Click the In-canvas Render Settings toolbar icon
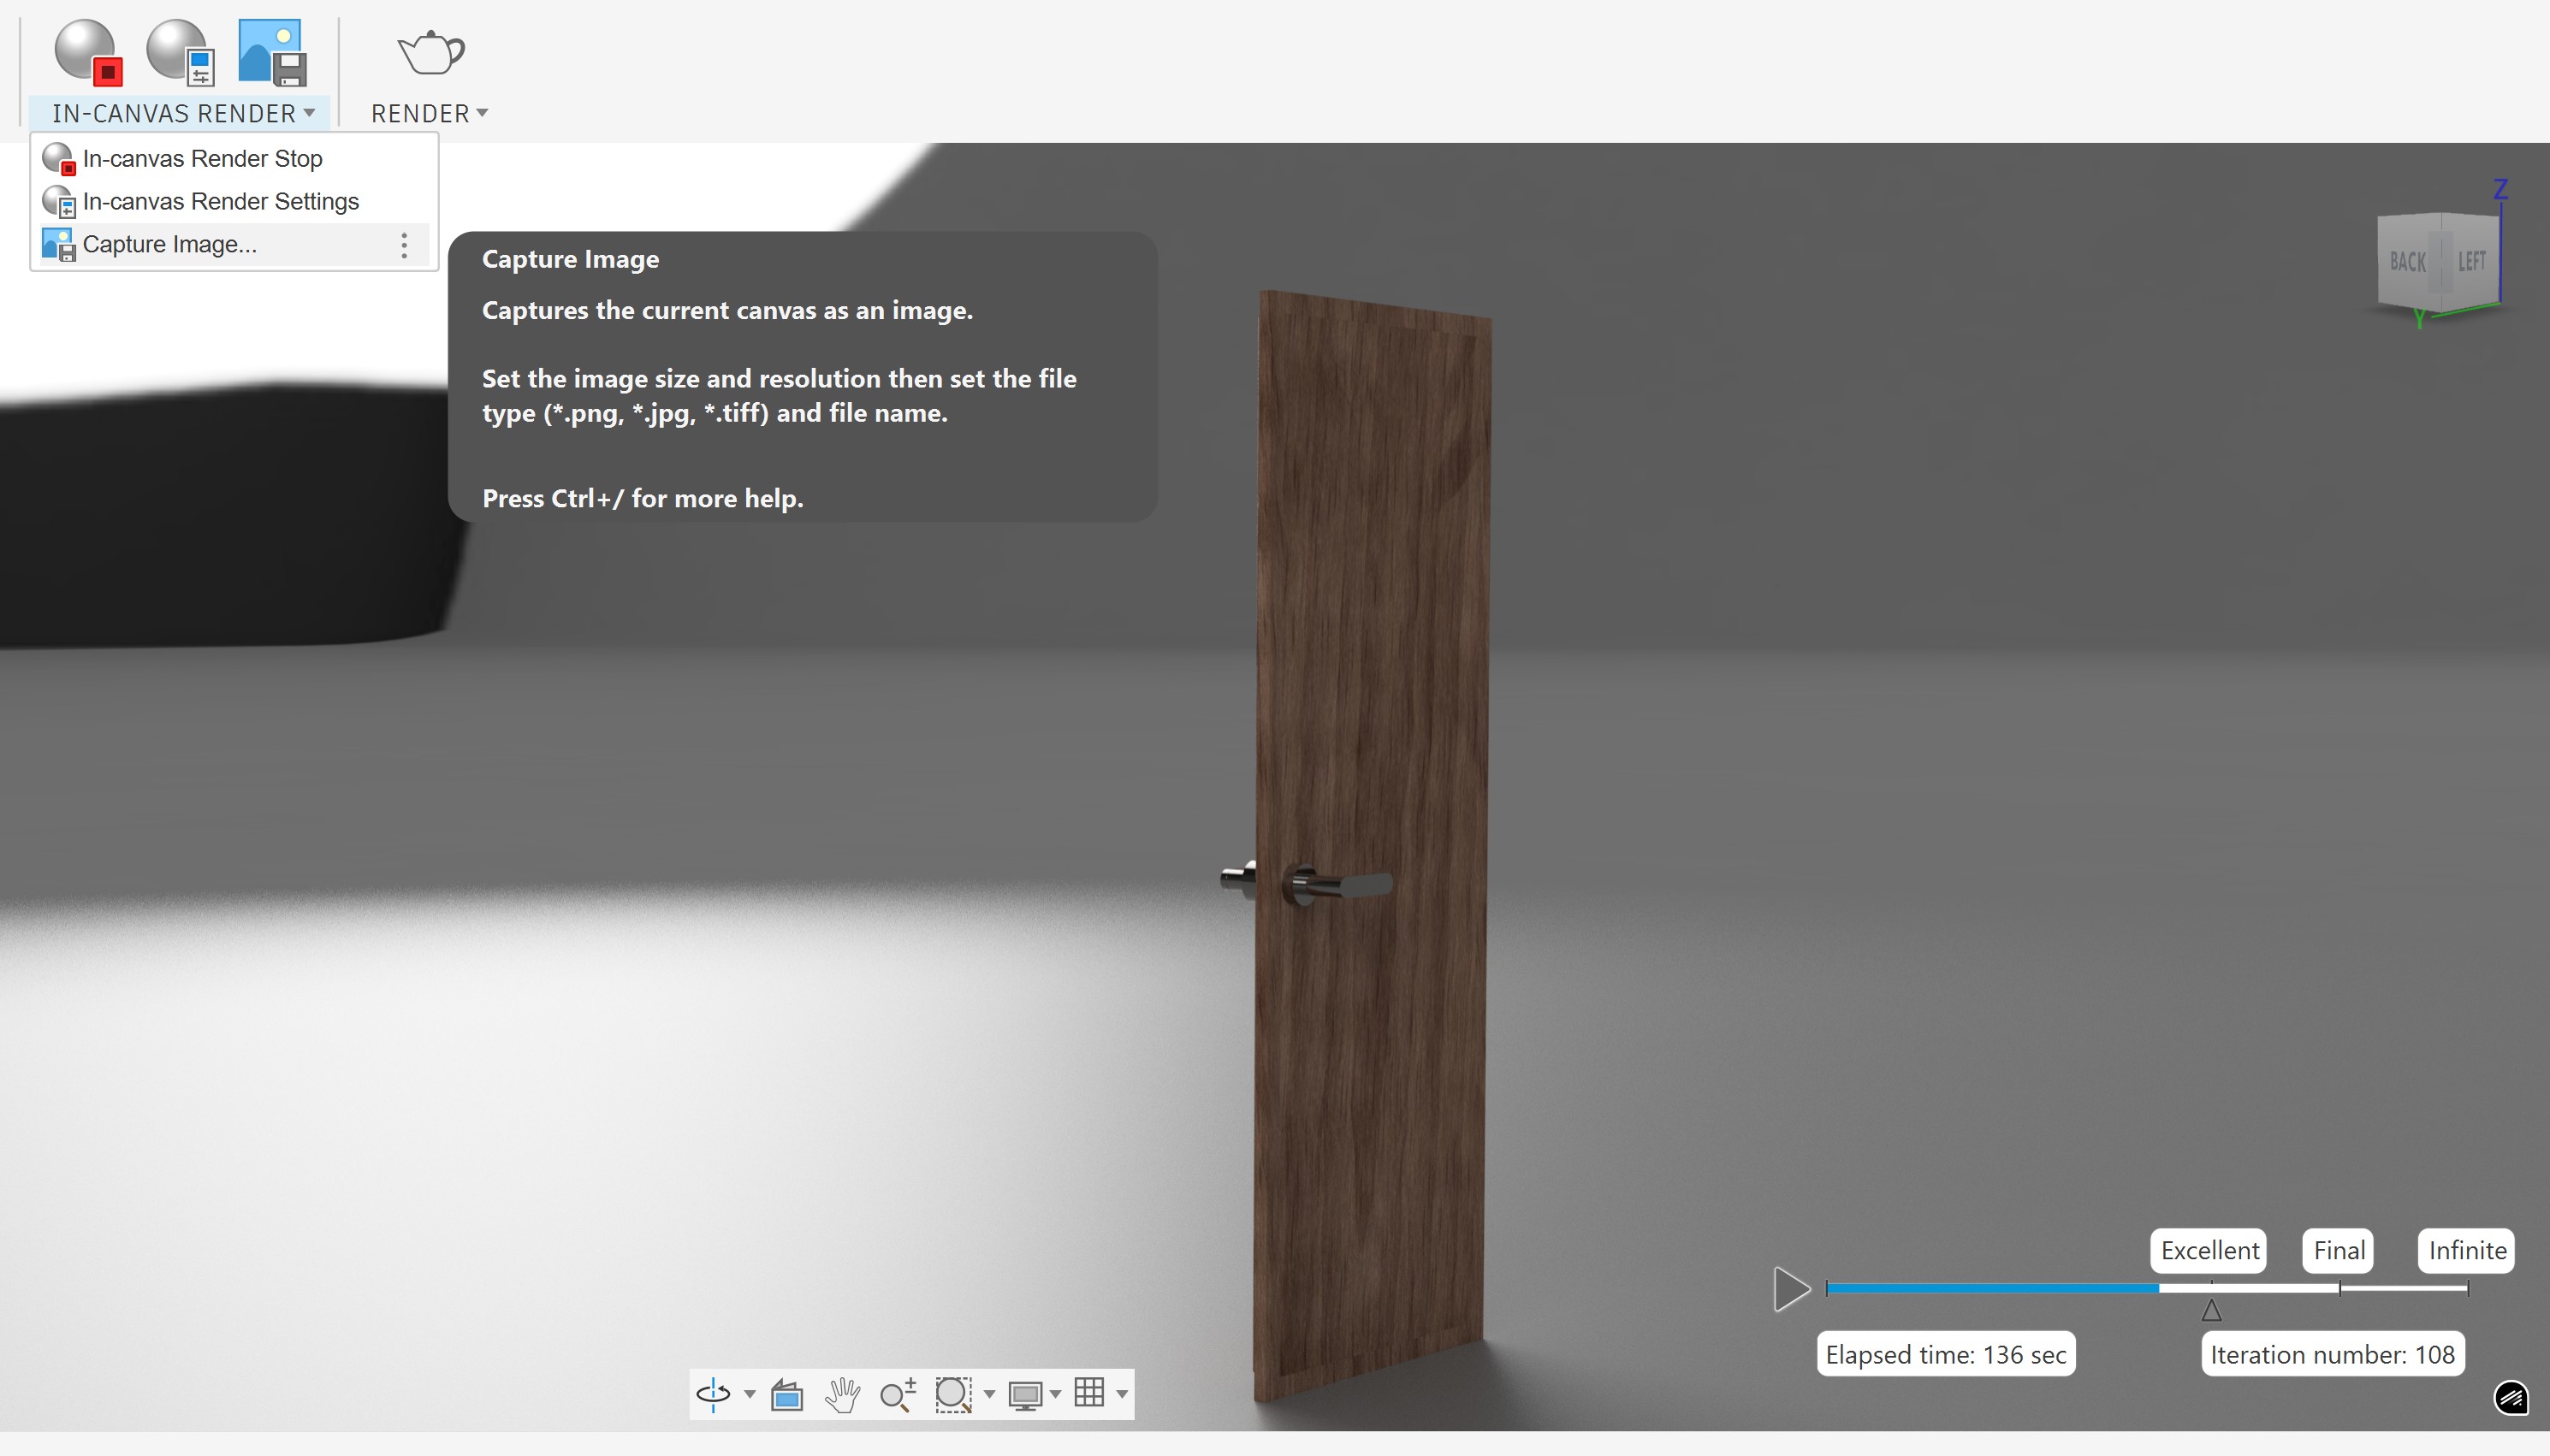This screenshot has width=2550, height=1456. tap(180, 51)
